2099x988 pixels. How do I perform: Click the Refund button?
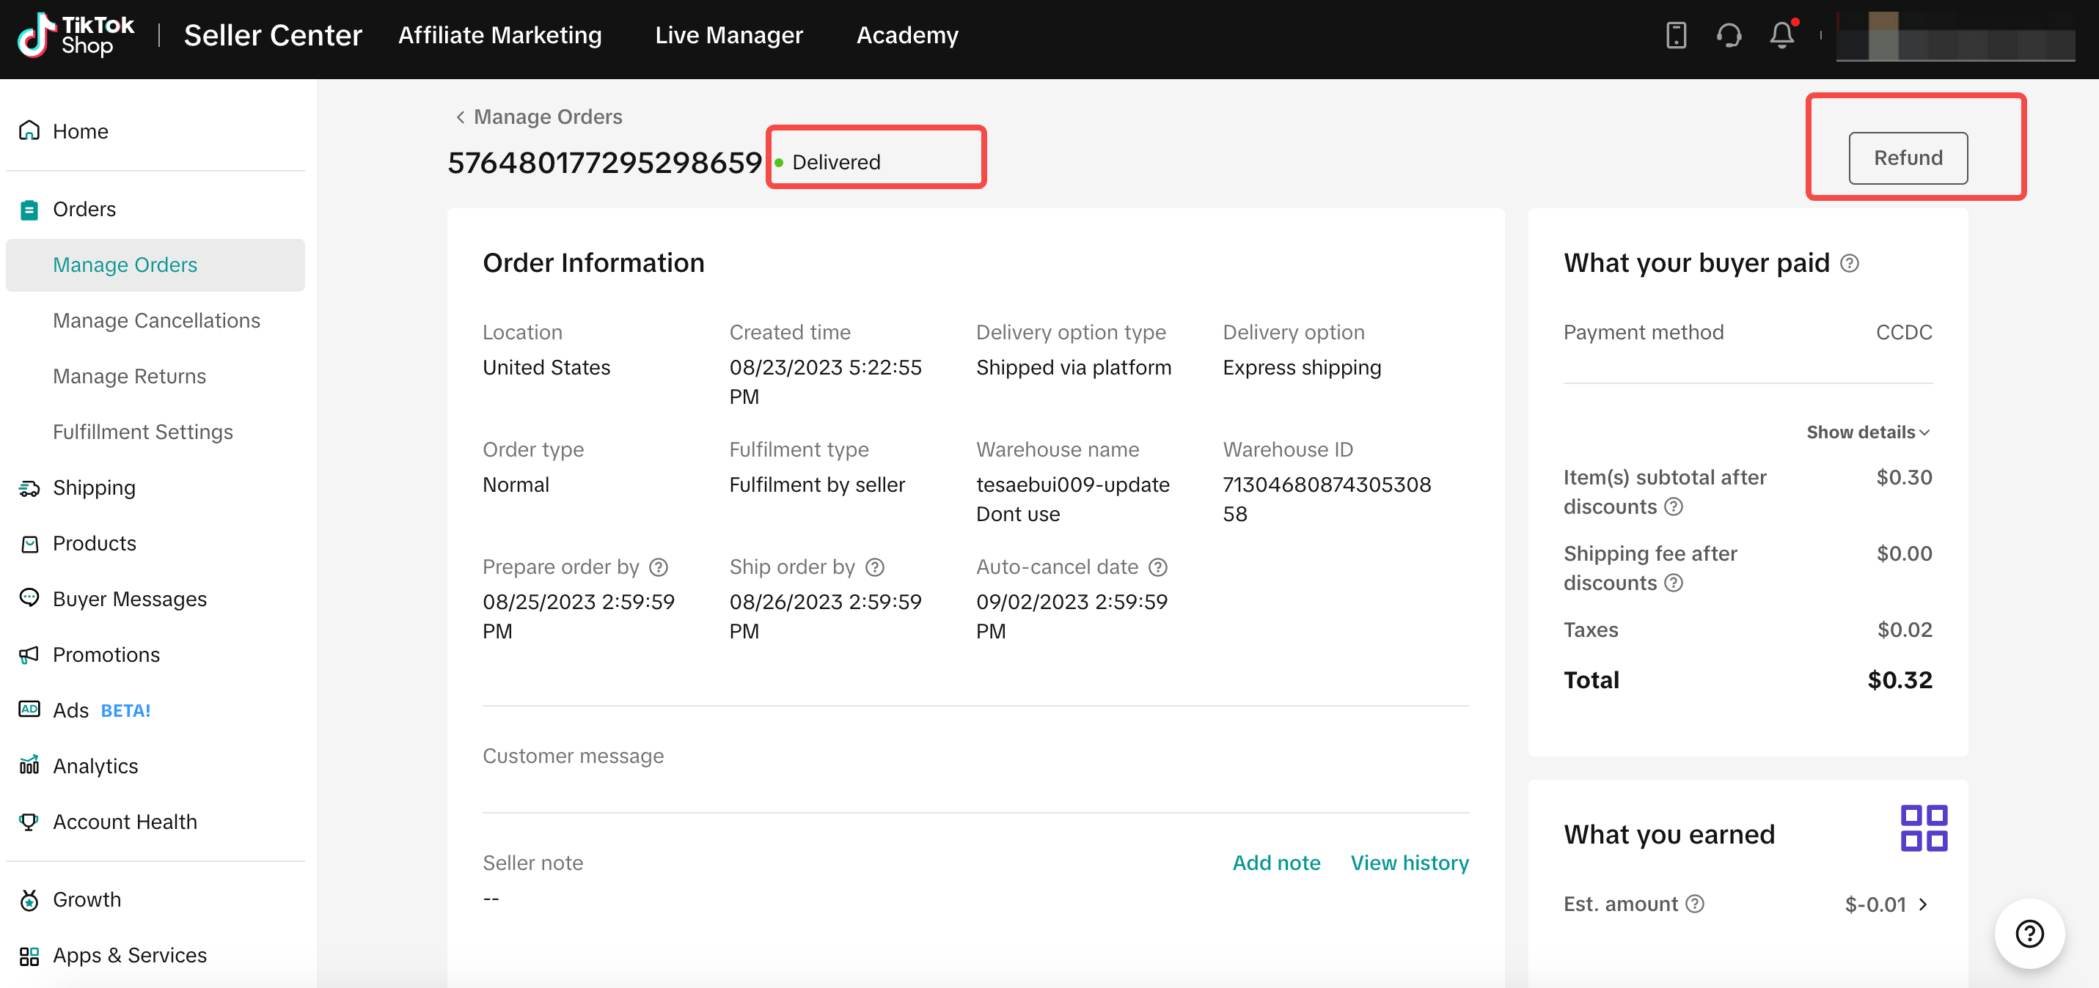point(1908,158)
